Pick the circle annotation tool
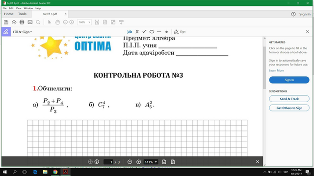The height and width of the screenshot is (176, 314). pyautogui.click(x=152, y=32)
